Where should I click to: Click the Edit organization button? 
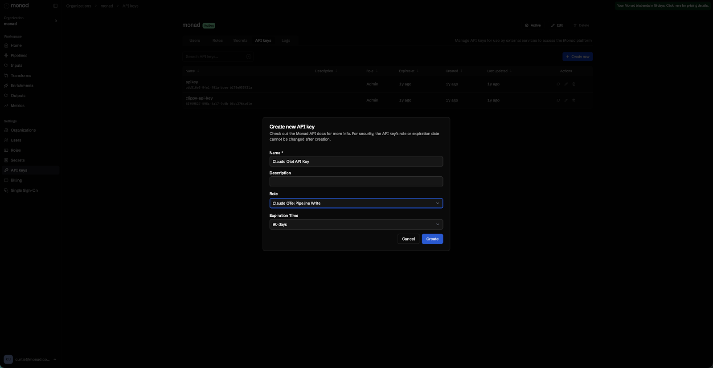point(557,25)
